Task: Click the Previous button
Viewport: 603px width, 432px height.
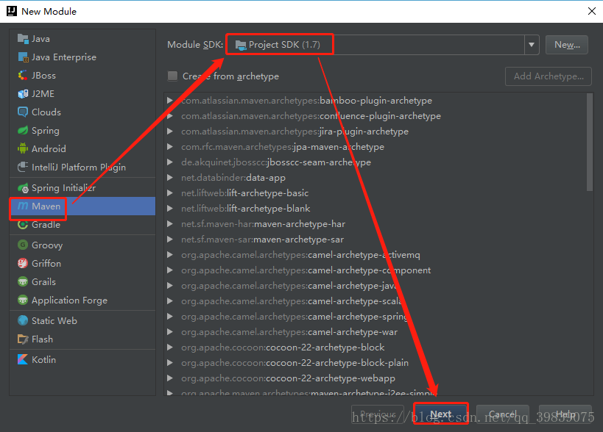Action: click(378, 414)
